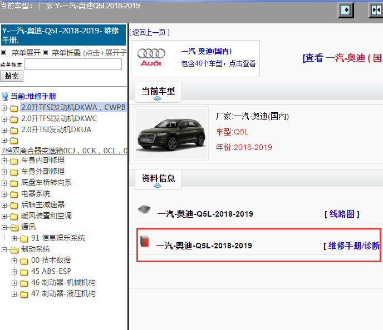Click the Audi Q5L car thumbnail
383x330 pixels.
pos(171,133)
